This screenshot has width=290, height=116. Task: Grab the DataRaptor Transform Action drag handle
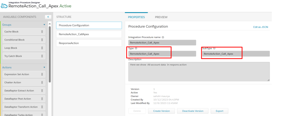coord(42,107)
